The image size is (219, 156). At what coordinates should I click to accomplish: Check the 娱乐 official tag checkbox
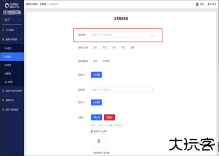coord(92,47)
